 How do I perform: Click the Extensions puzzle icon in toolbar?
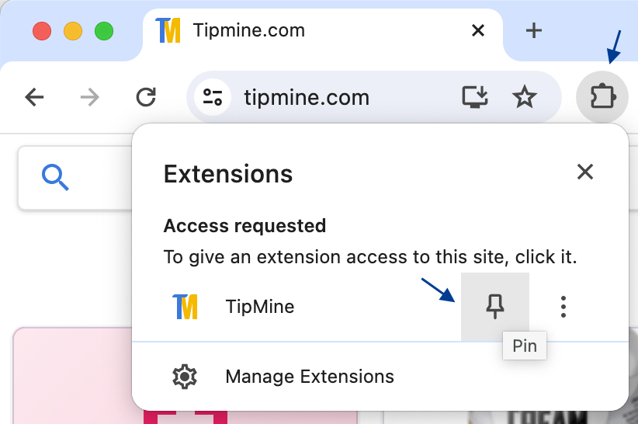coord(602,97)
